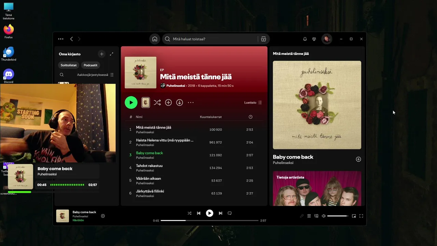Skip to next track

pyautogui.click(x=221, y=213)
